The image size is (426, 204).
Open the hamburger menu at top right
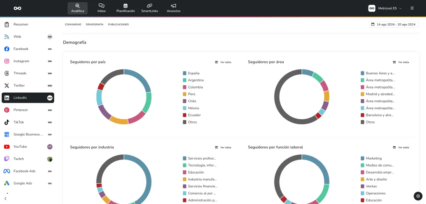click(x=412, y=8)
